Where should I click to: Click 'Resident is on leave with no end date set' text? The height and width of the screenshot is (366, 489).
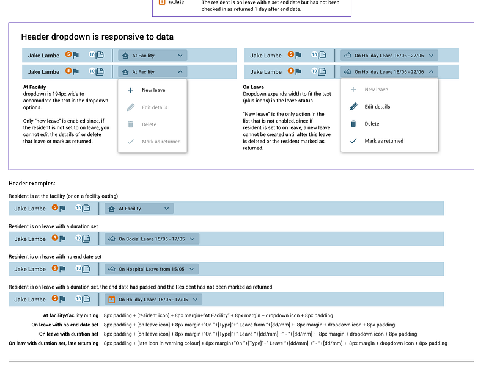tap(55, 257)
